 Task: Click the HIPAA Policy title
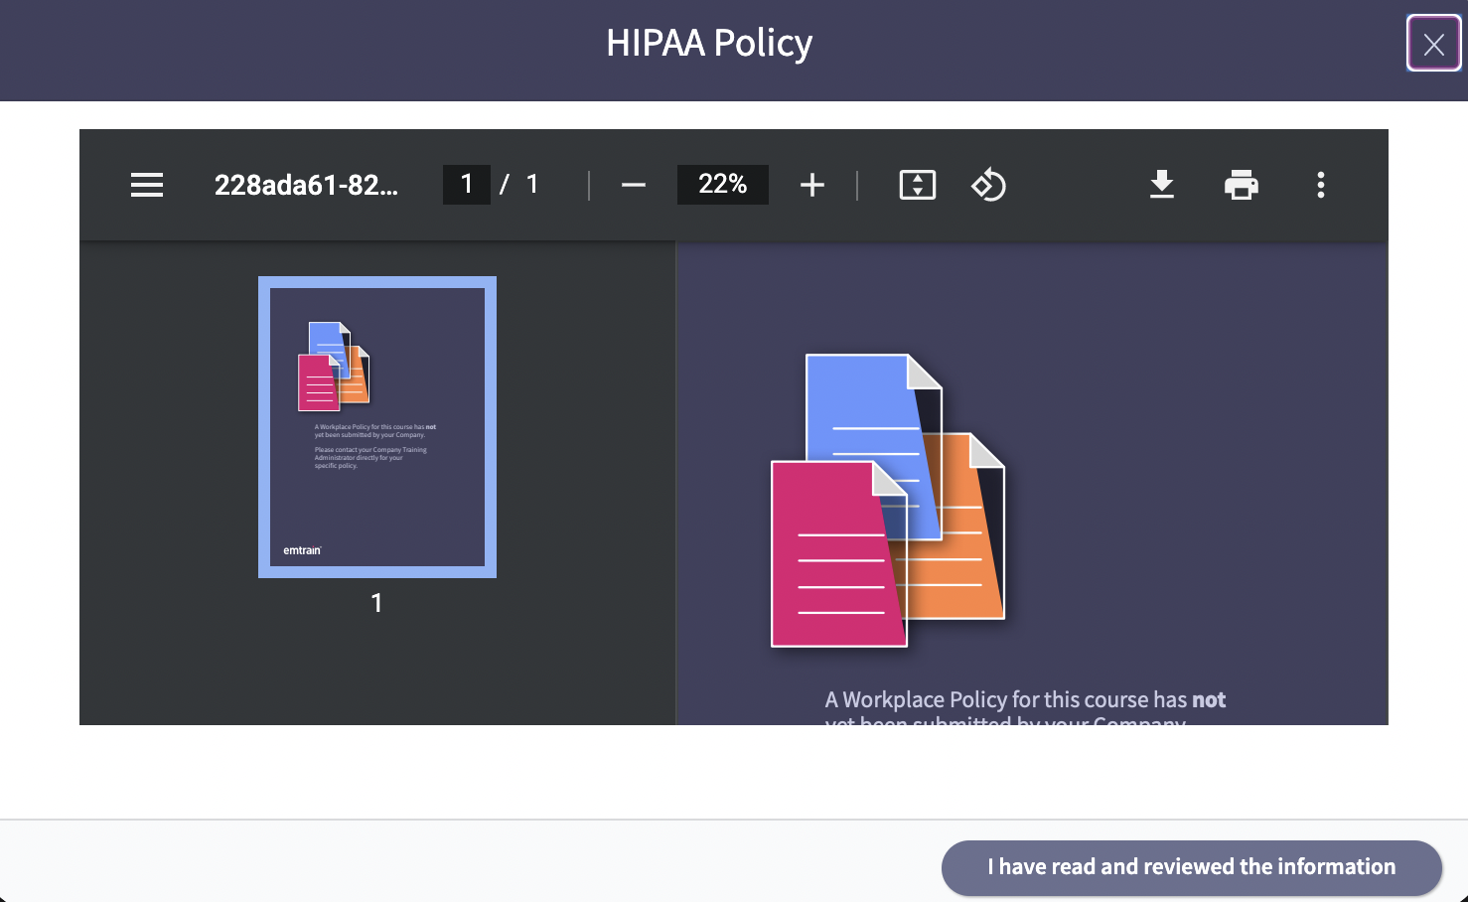[709, 44]
